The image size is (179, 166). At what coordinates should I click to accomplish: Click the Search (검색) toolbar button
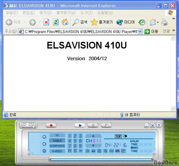pos(80,22)
